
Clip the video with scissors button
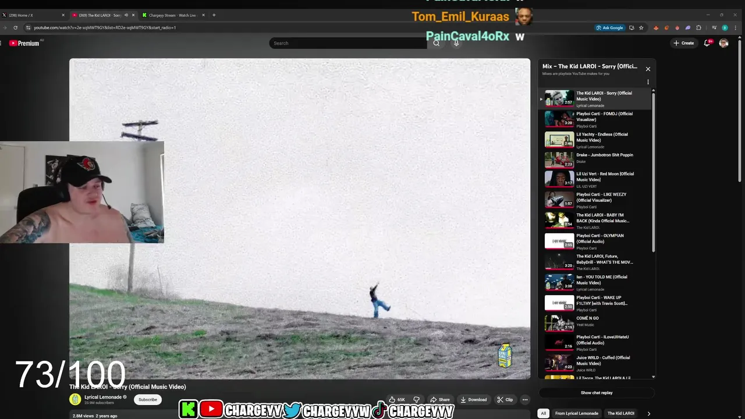[505, 400]
